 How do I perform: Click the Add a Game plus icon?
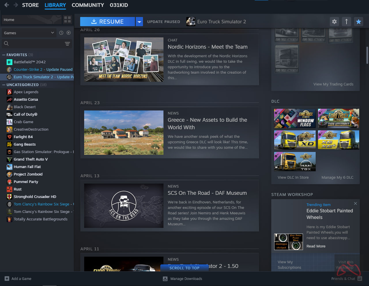(x=7, y=279)
